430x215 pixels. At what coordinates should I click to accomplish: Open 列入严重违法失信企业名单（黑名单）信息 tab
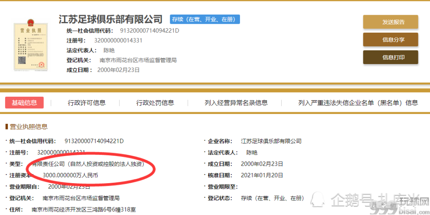tap(358, 103)
